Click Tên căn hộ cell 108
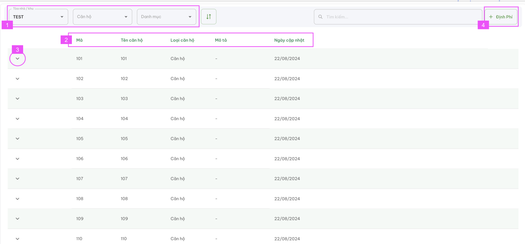This screenshot has width=525, height=244. (124, 199)
